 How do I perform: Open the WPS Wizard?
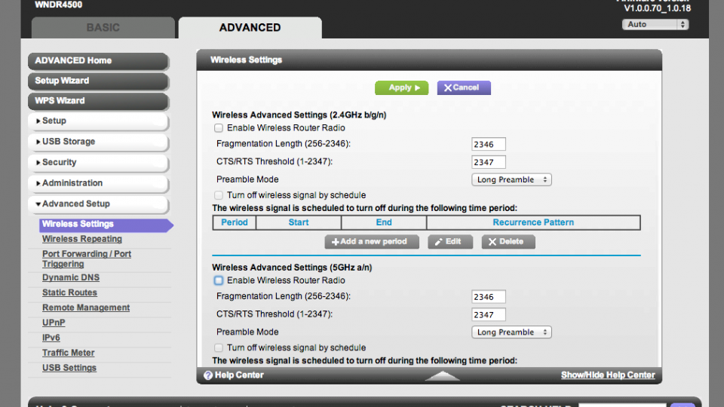pos(98,101)
